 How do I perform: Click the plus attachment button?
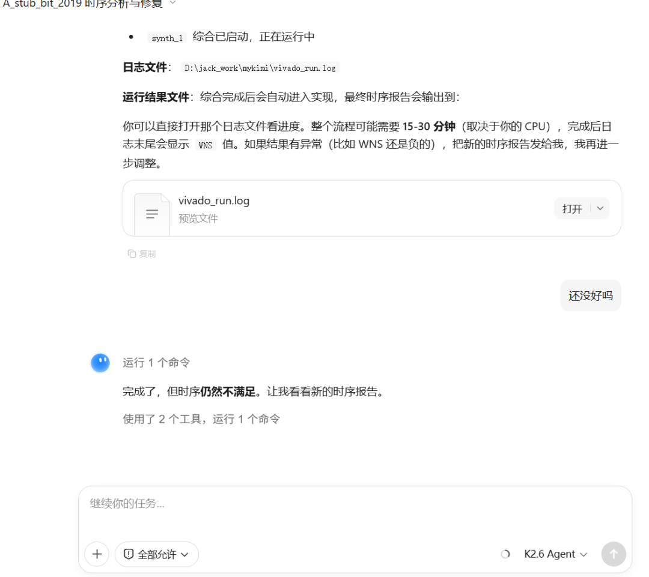[x=97, y=554]
